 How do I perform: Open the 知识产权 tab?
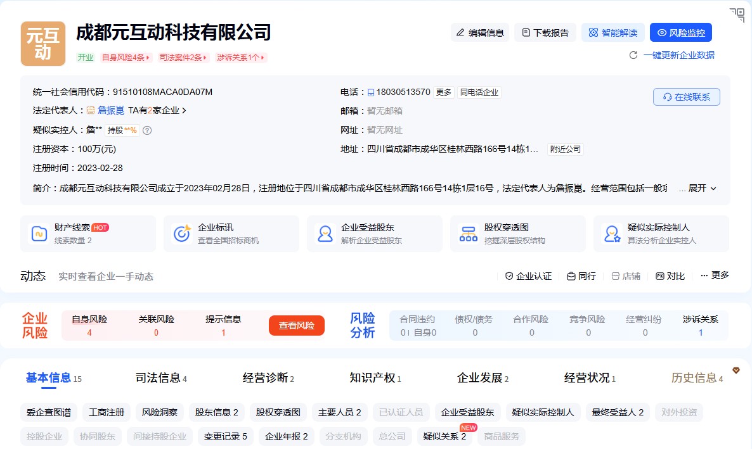coord(375,378)
